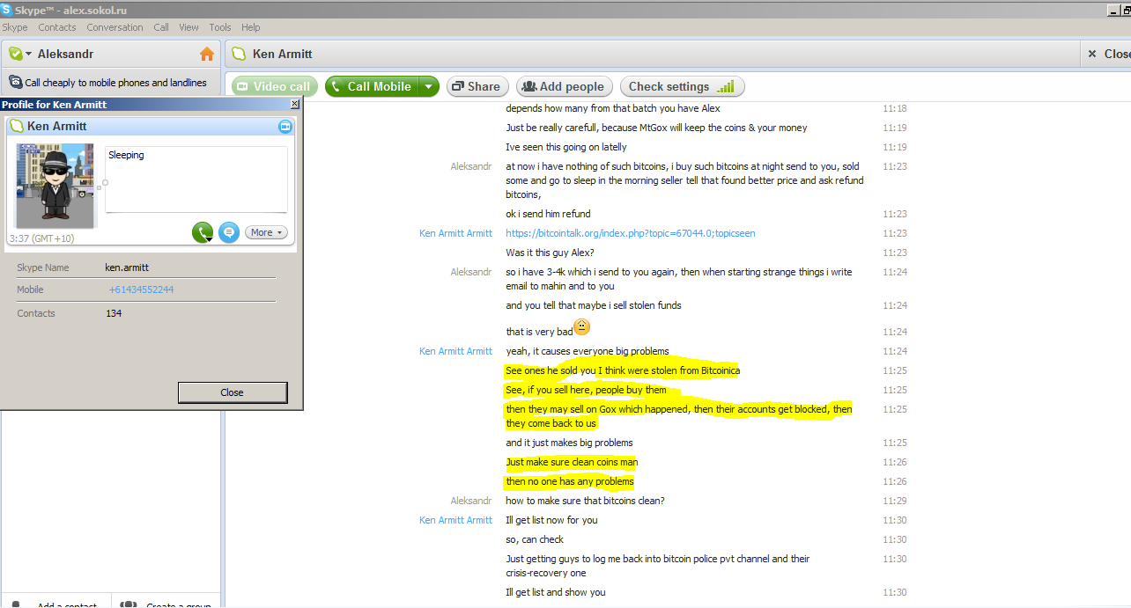
Task: Click the Add people button
Action: click(x=563, y=86)
